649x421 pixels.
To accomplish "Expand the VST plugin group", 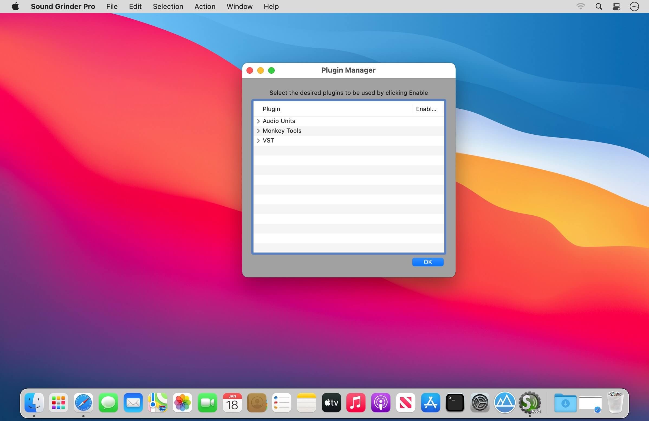I will [x=258, y=141].
